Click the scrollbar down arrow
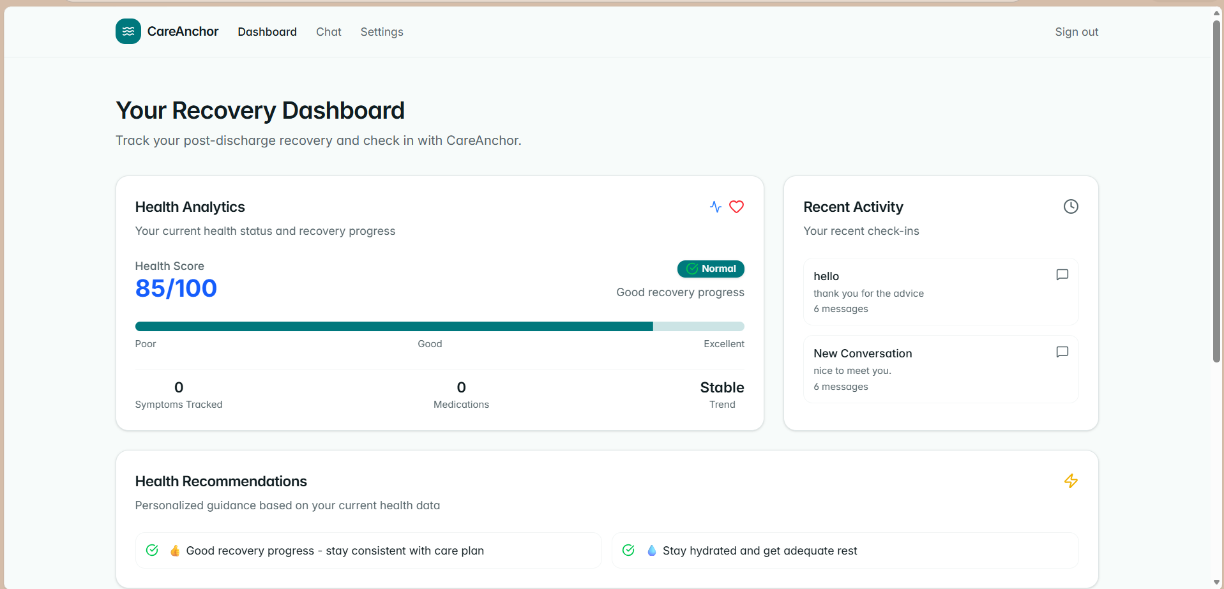This screenshot has height=589, width=1224. tap(1216, 583)
